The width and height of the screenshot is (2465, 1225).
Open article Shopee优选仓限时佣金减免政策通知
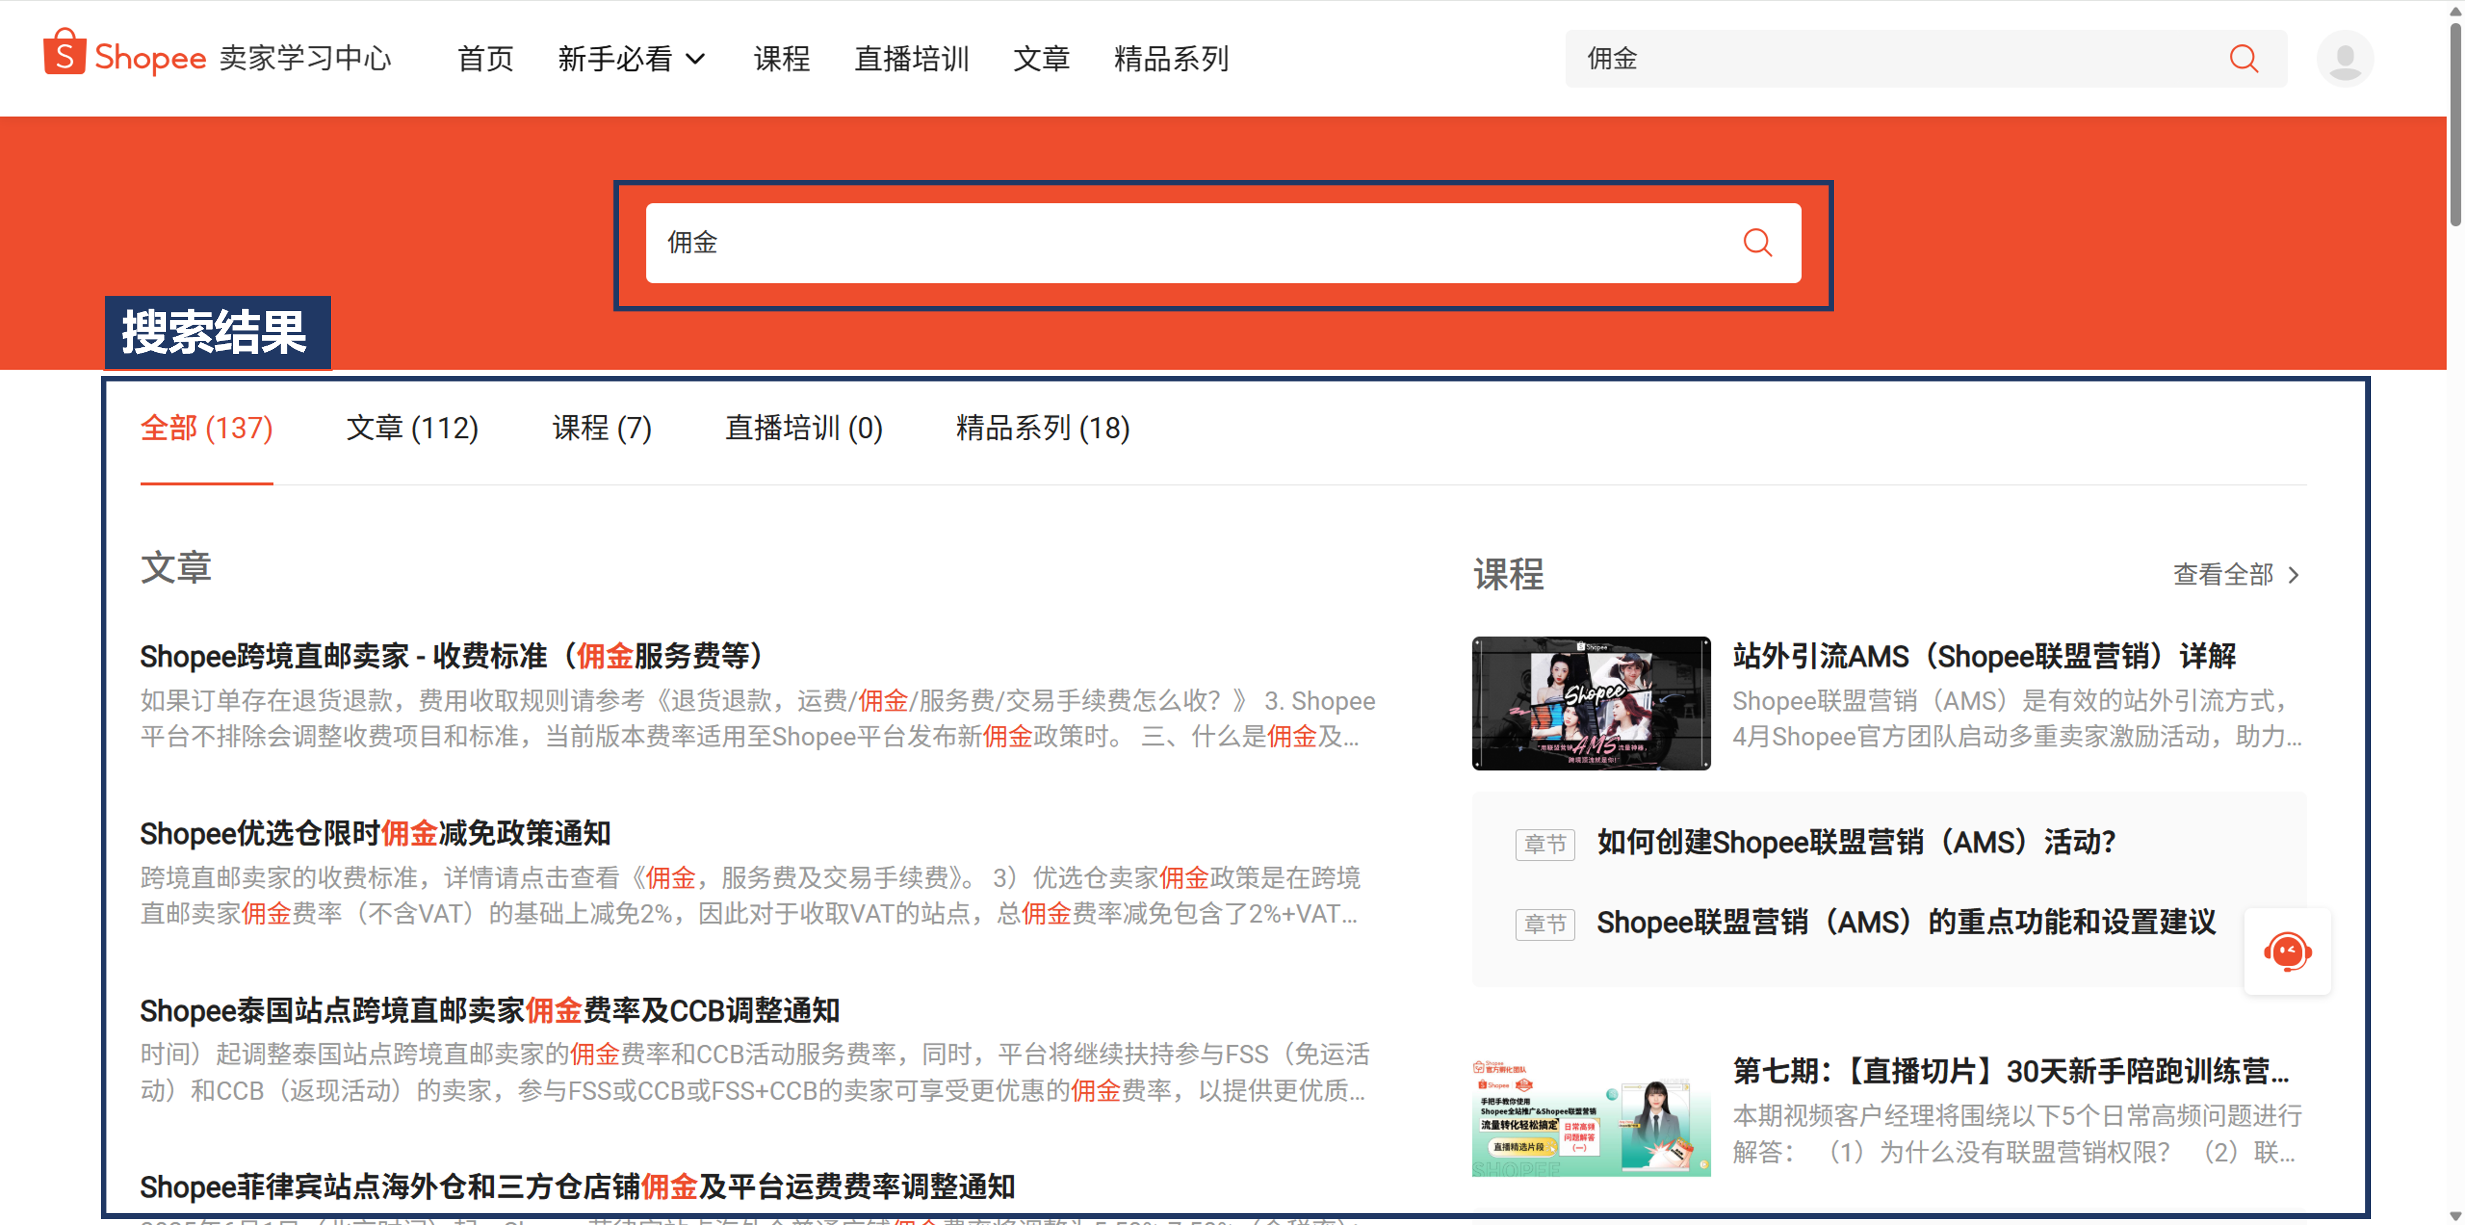[x=375, y=833]
